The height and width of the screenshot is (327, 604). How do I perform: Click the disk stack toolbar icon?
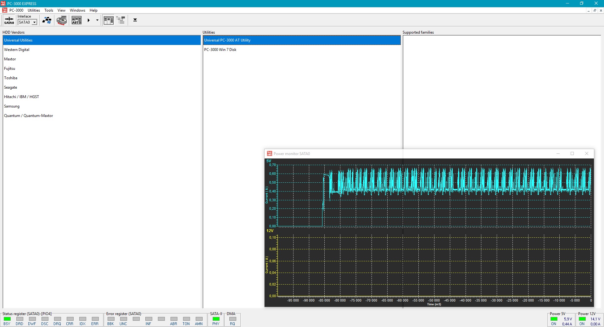[x=62, y=20]
